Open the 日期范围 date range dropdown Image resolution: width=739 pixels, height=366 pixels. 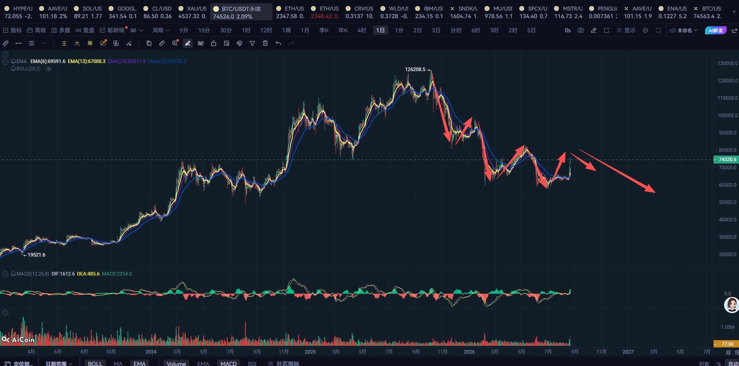pyautogui.click(x=59, y=364)
